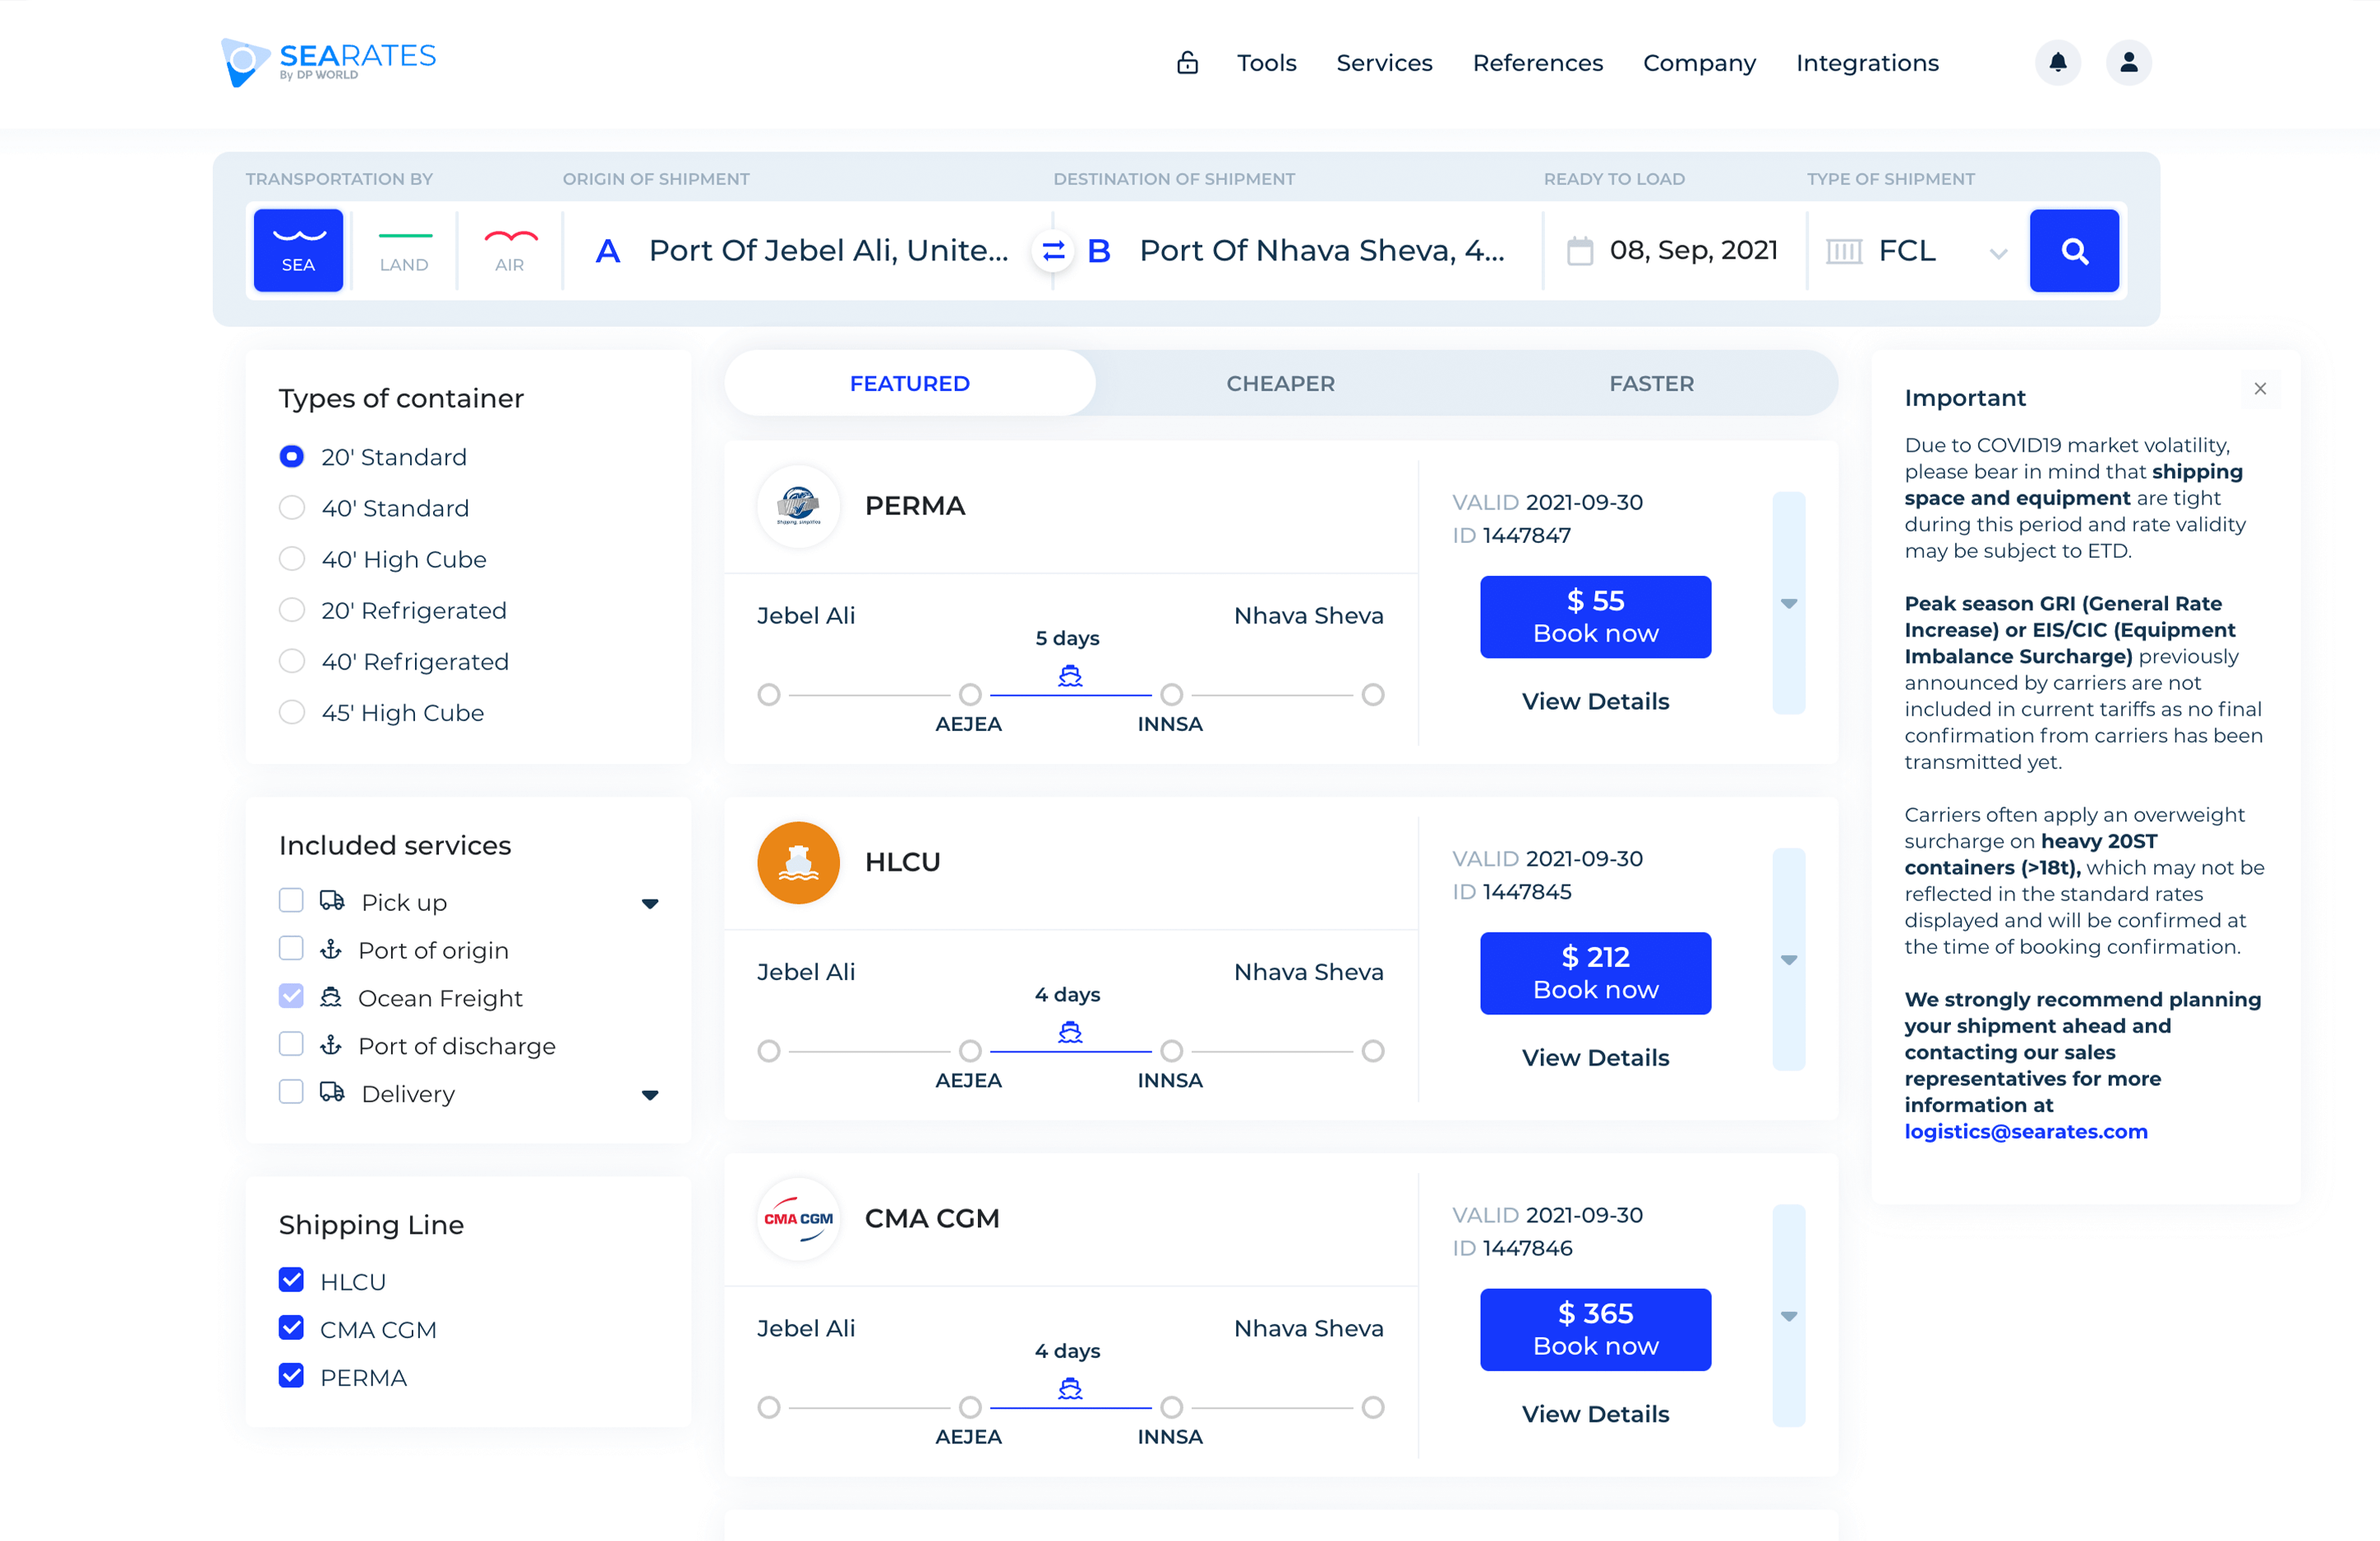
Task: Uncheck the PERMA shipping line
Action: [x=291, y=1376]
